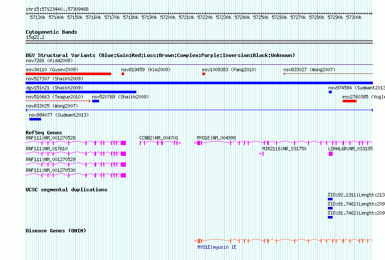The height and width of the screenshot is (260, 385).
Task: Click the CCNB2|NM_004701 gene glyph
Action: [x=160, y=143]
